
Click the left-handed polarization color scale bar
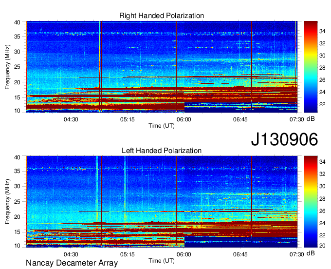coord(311,202)
